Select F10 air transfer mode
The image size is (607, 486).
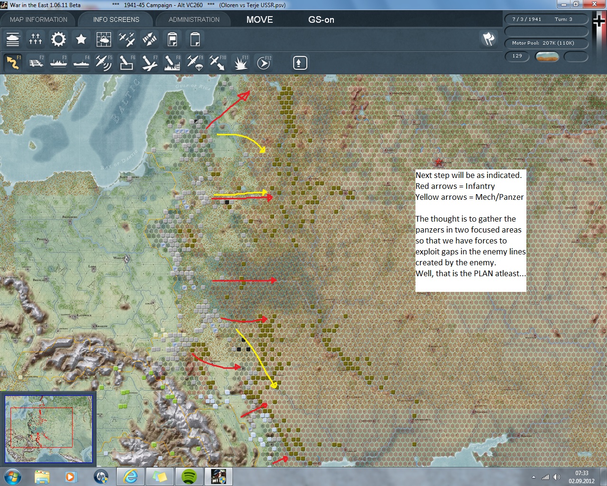pyautogui.click(x=218, y=63)
